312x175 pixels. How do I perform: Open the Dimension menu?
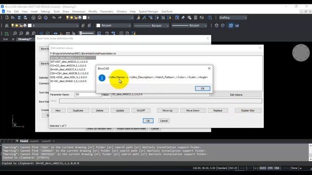[x=78, y=12]
